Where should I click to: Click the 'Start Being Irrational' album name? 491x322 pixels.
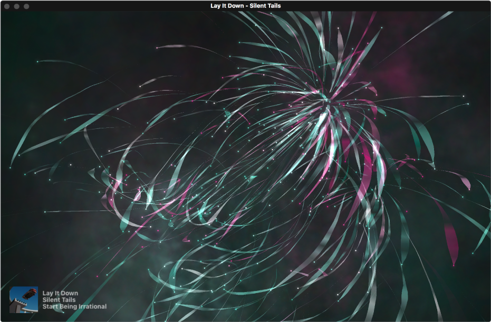(x=74, y=306)
